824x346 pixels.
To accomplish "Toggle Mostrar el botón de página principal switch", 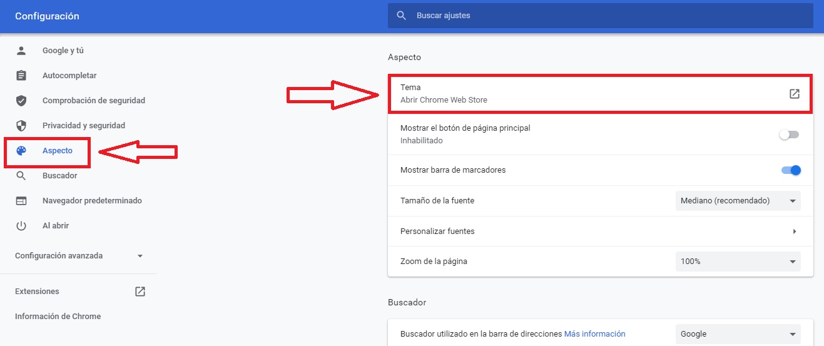I will [790, 135].
